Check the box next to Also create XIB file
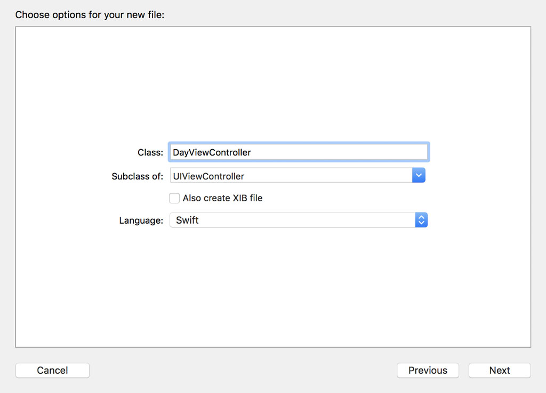546x393 pixels. coord(174,198)
